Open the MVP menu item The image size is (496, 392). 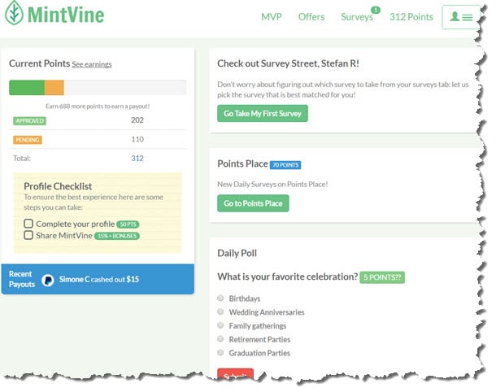click(x=272, y=17)
